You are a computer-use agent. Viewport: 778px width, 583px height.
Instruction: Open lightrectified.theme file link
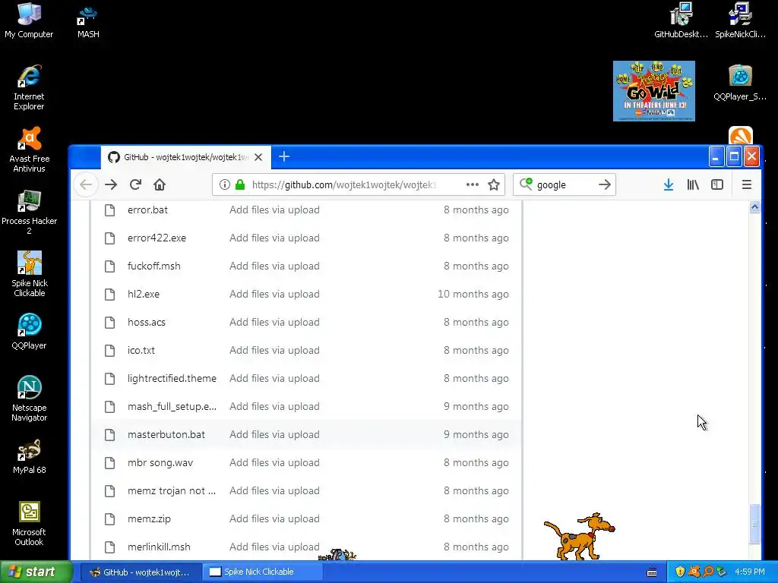tap(172, 378)
